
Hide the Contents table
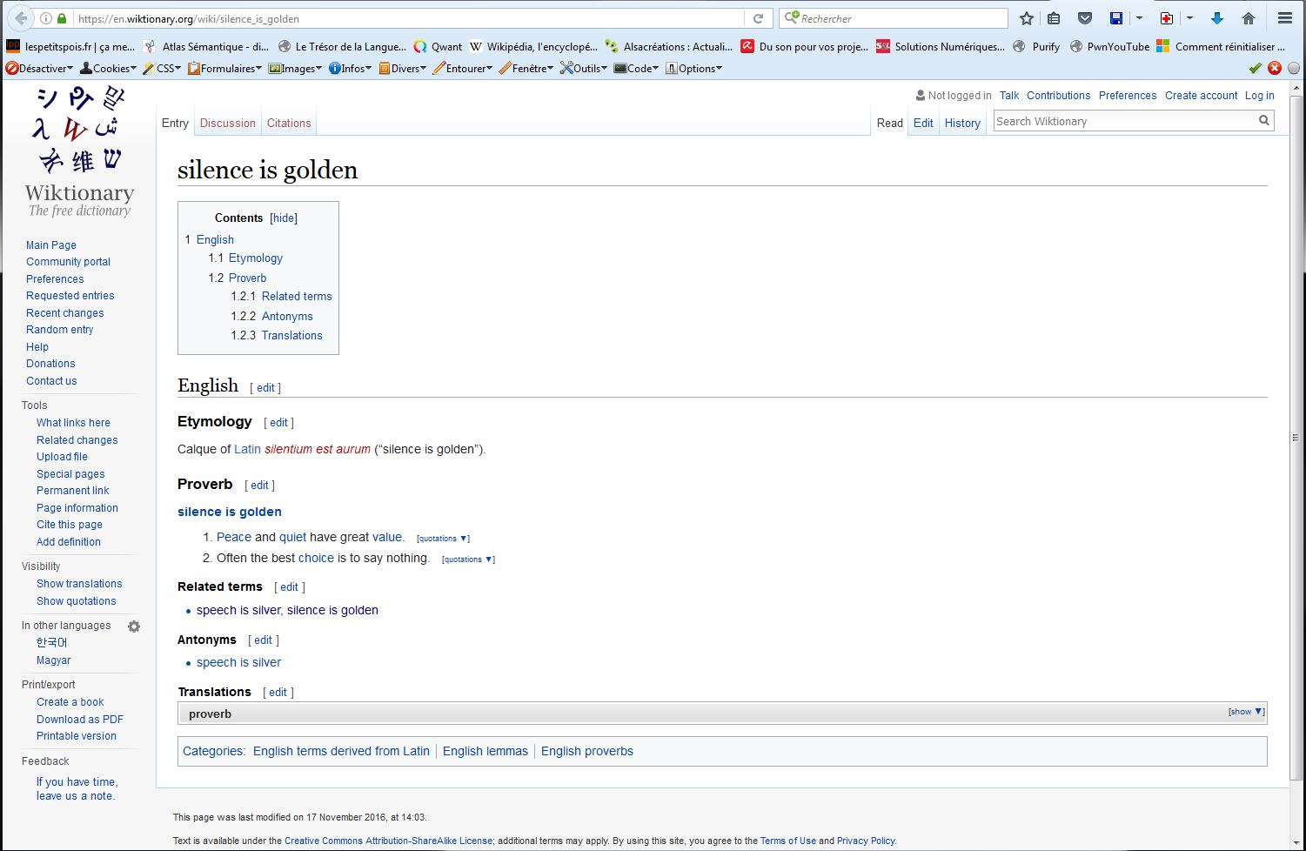pos(284,218)
